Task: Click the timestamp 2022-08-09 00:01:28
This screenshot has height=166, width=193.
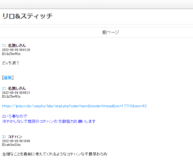Action: (x=16, y=50)
